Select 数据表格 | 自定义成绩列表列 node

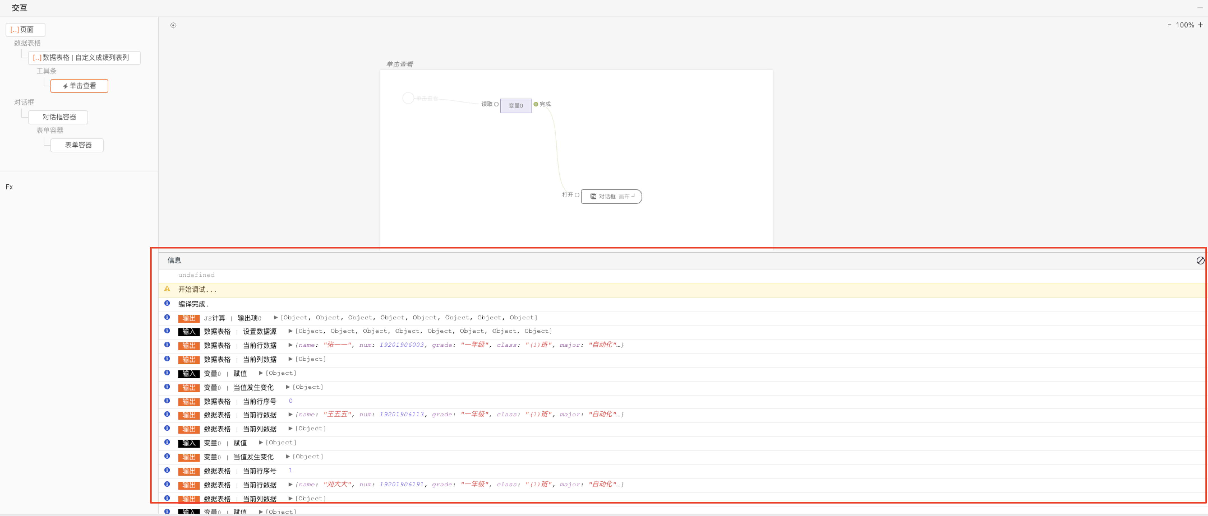pos(84,58)
